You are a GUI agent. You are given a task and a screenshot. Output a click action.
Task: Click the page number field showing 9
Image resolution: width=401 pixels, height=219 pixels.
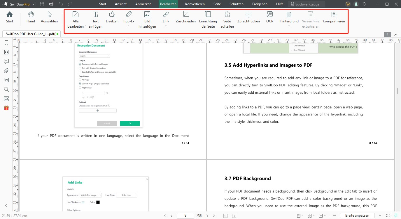[185, 216]
